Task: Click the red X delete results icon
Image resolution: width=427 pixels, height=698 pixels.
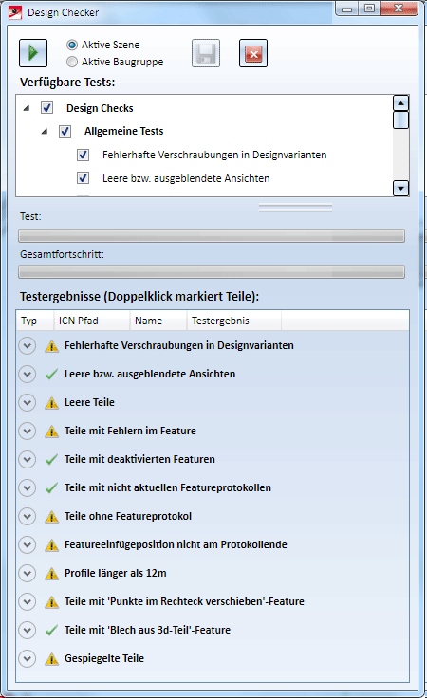Action: (x=253, y=53)
